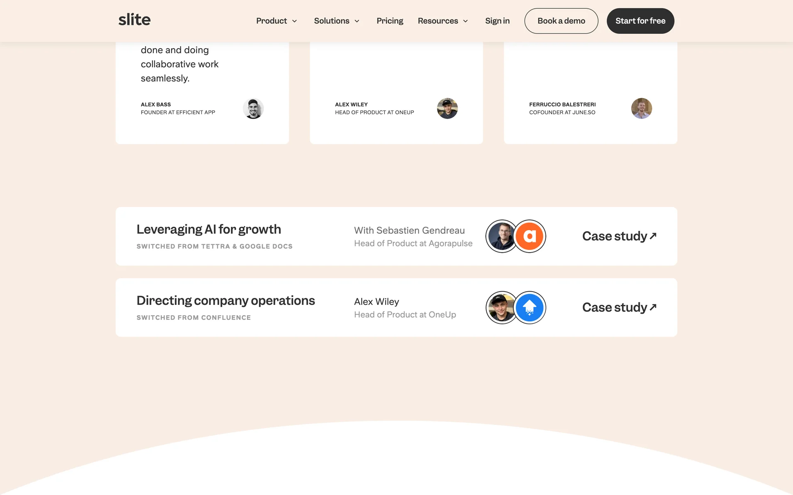Select Sign in from navigation

(497, 21)
